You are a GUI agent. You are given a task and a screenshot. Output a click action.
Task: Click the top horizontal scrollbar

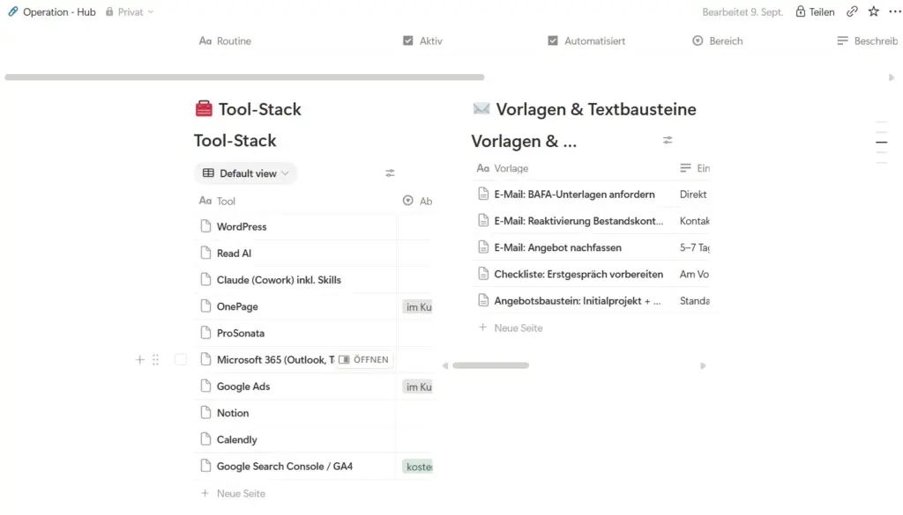(x=245, y=77)
